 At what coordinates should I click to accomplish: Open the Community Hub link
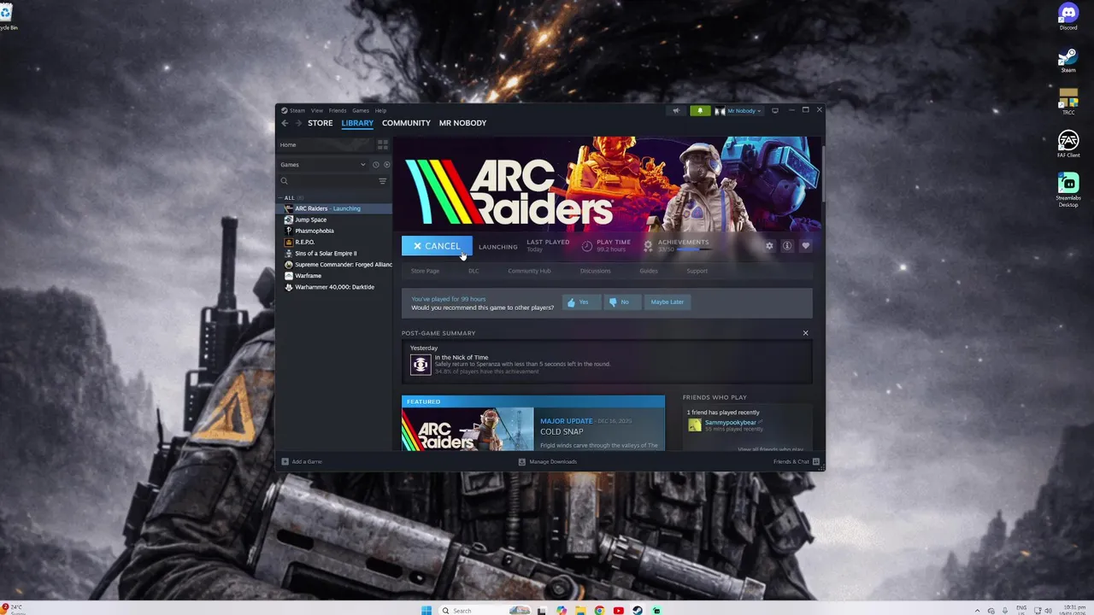point(529,271)
